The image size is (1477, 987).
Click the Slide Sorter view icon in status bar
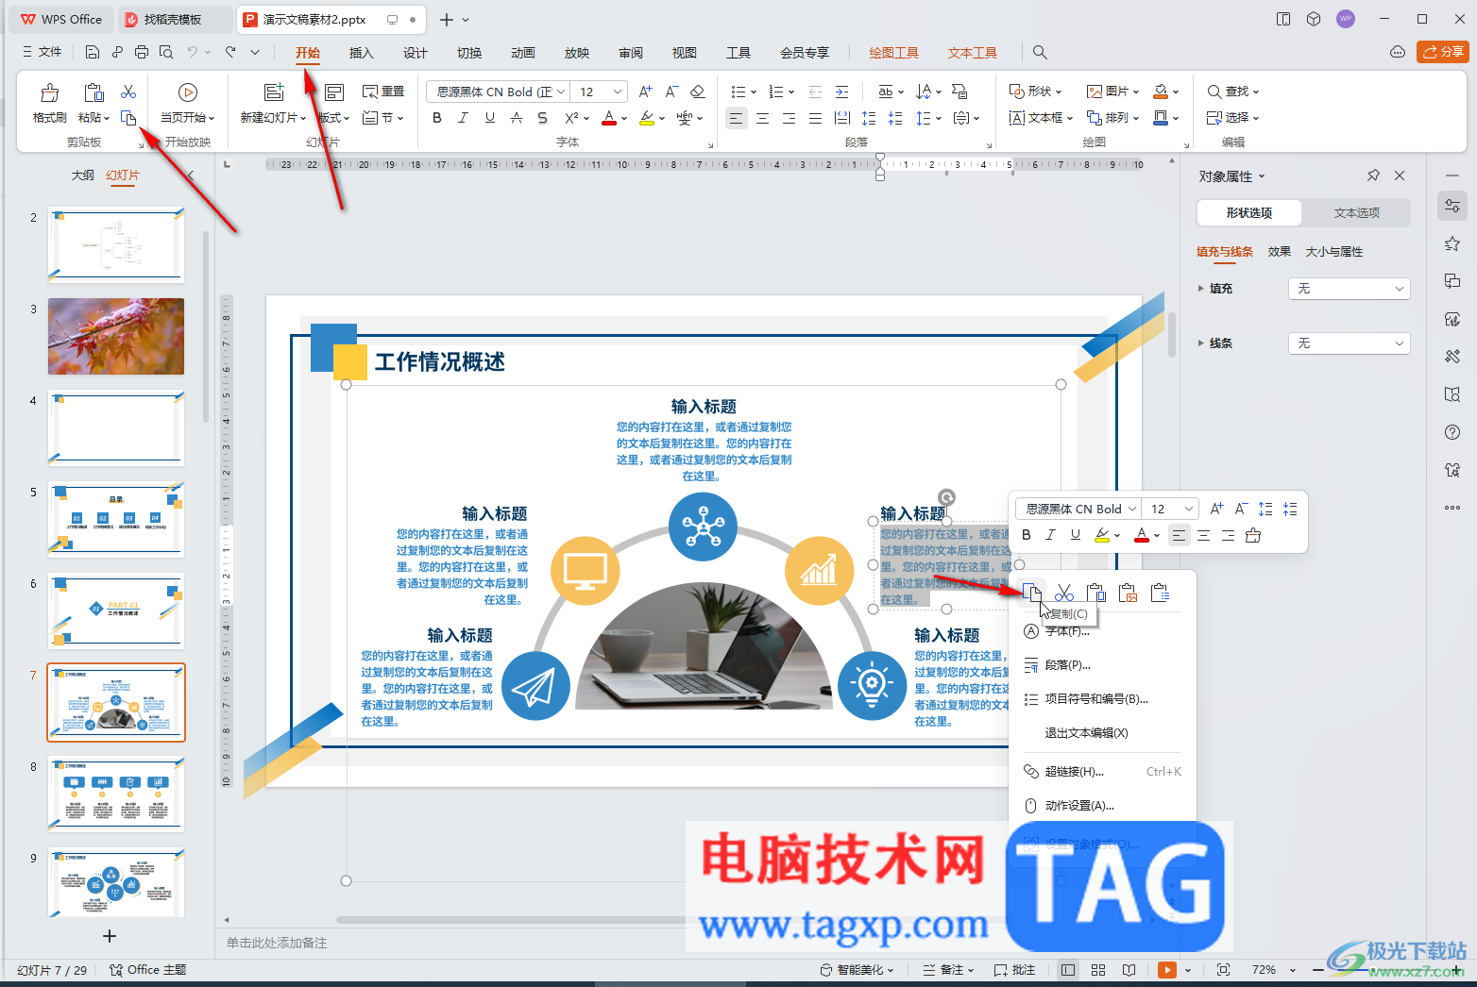tap(1098, 970)
